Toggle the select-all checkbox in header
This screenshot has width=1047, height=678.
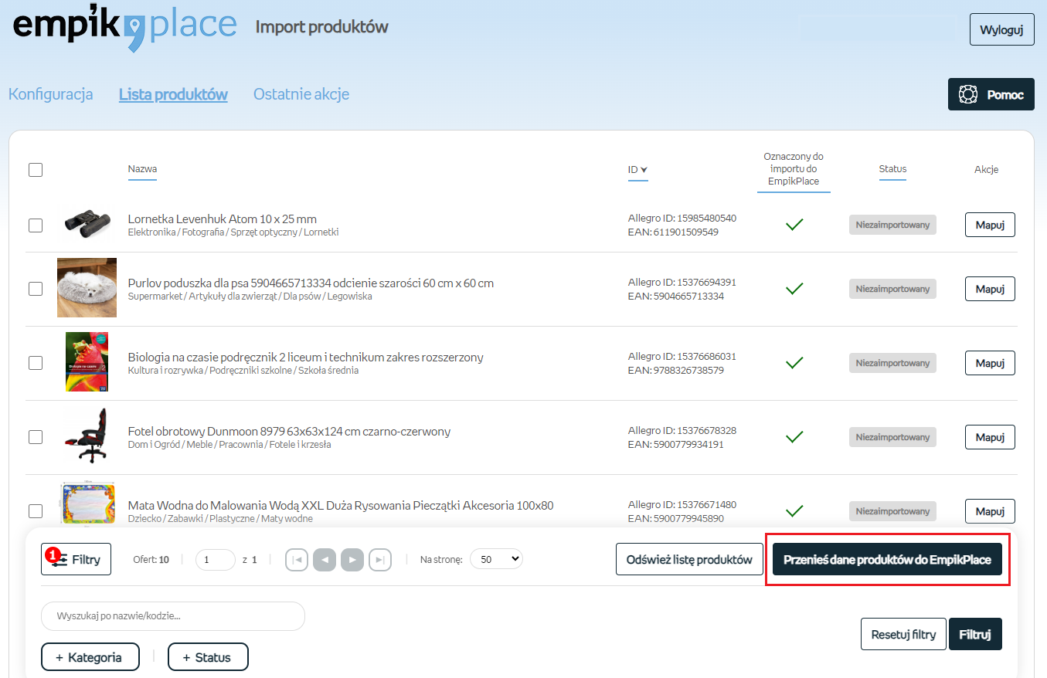point(36,170)
